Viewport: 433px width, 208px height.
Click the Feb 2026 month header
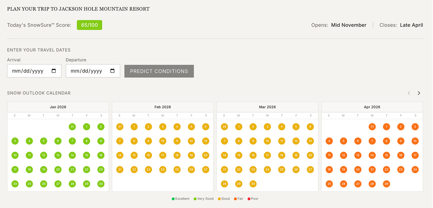click(x=163, y=107)
